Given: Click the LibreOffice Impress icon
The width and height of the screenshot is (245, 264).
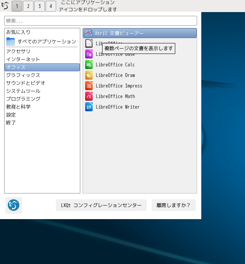Looking at the screenshot, I should point(89,86).
